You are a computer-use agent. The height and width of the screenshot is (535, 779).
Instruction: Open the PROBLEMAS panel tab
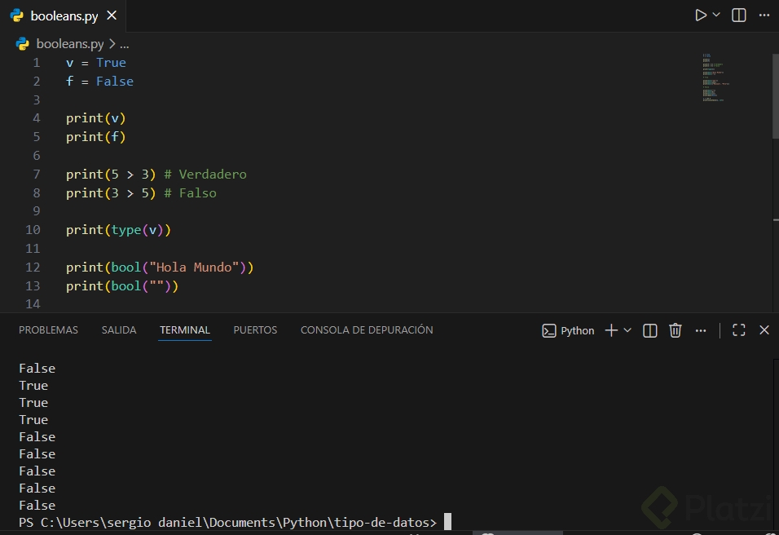click(48, 330)
